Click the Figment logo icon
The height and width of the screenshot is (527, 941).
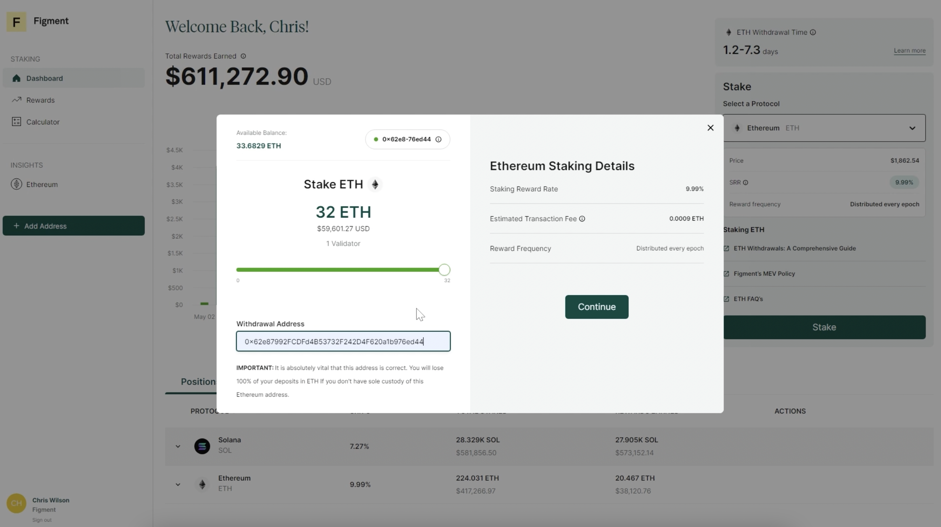click(16, 21)
